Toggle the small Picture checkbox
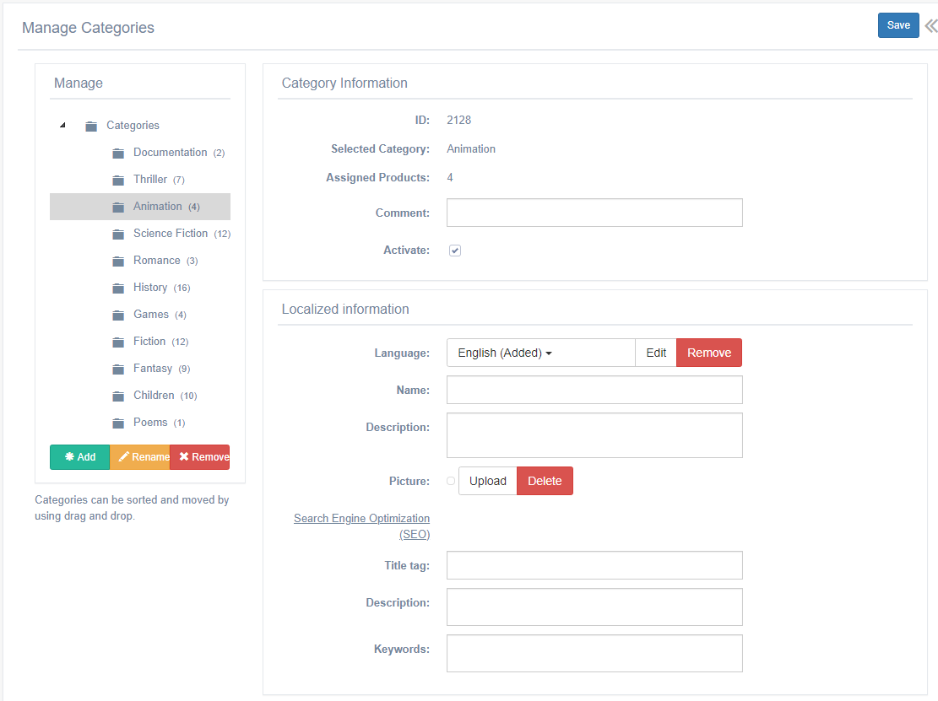The height and width of the screenshot is (701, 938). pos(451,481)
